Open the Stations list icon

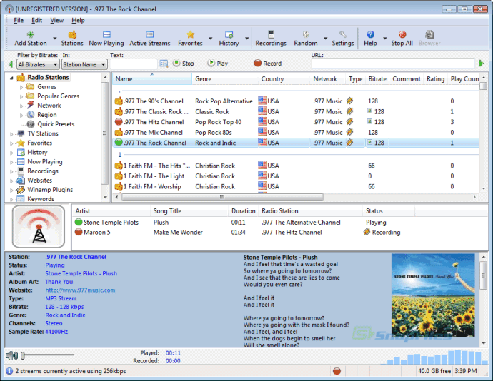point(71,34)
